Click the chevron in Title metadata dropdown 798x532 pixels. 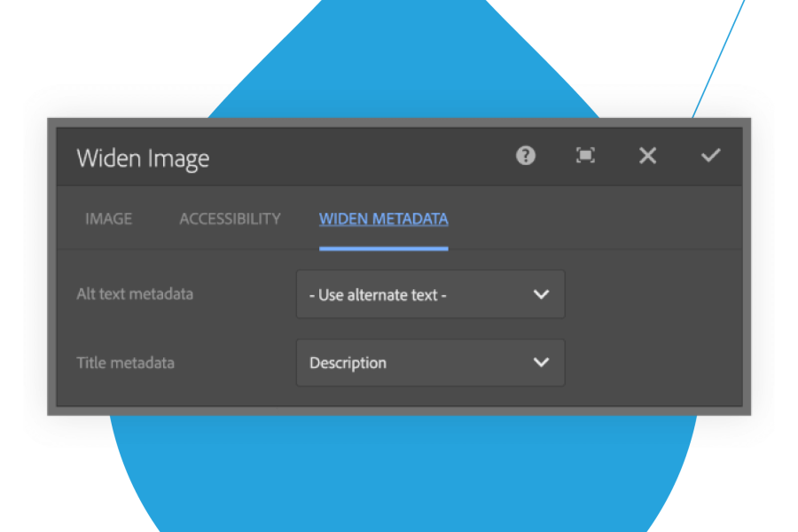[542, 363]
